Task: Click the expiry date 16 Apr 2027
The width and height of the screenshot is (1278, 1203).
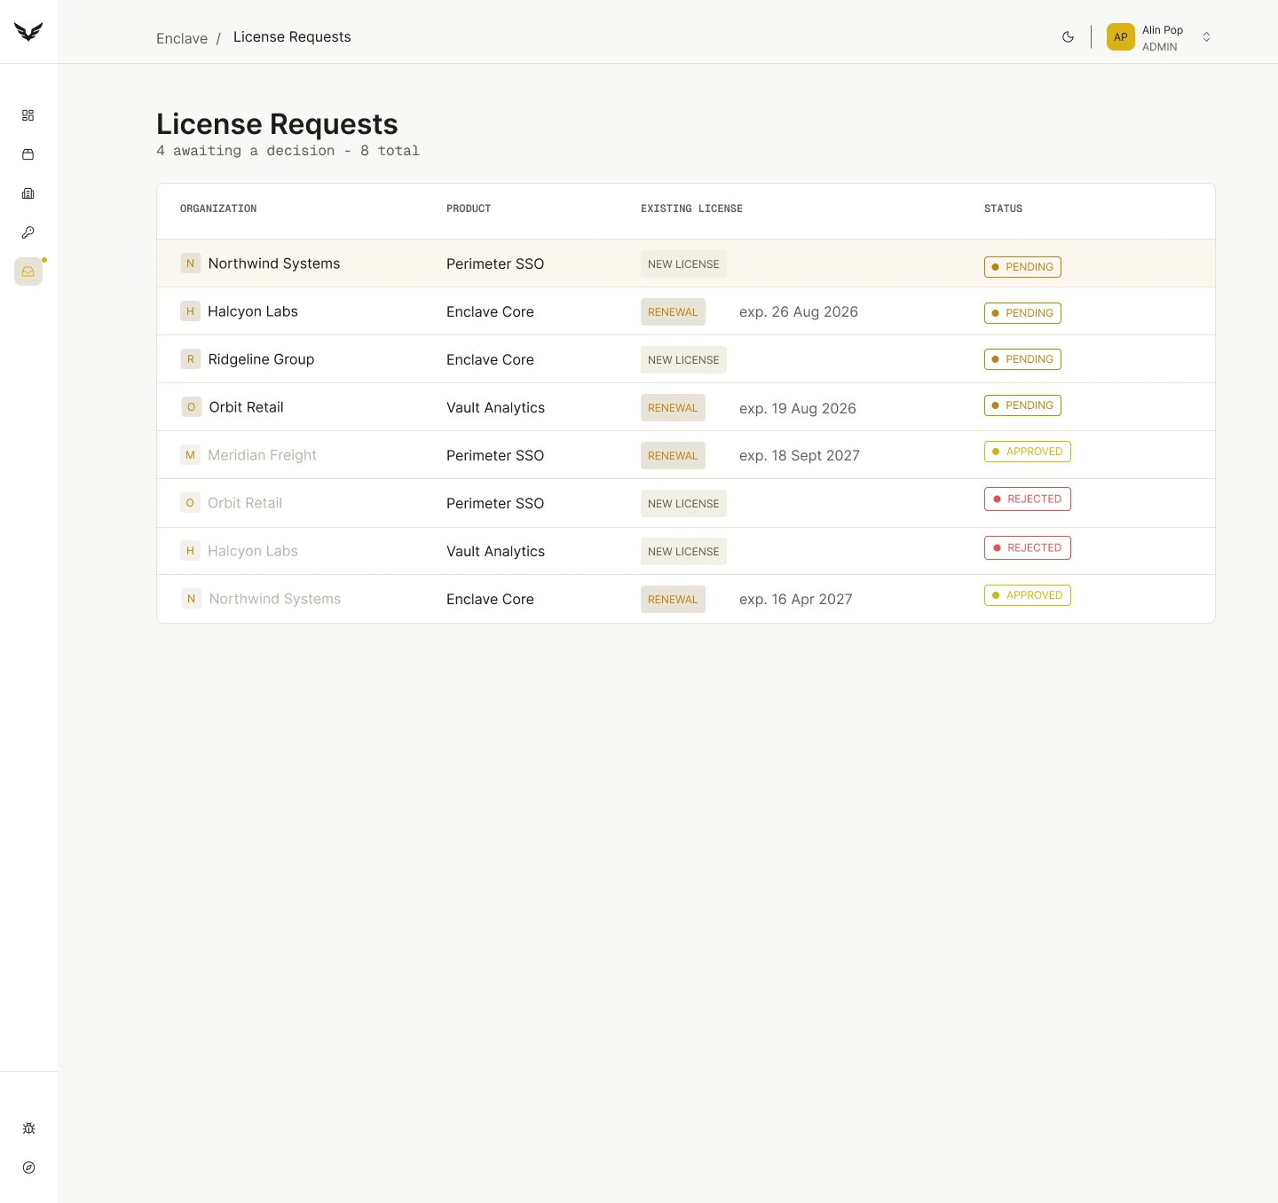Action: coord(796,599)
